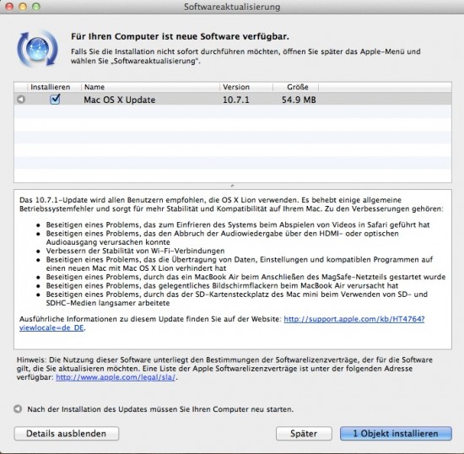Click the 'Später' button
This screenshot has width=464, height=454.
coord(304,433)
